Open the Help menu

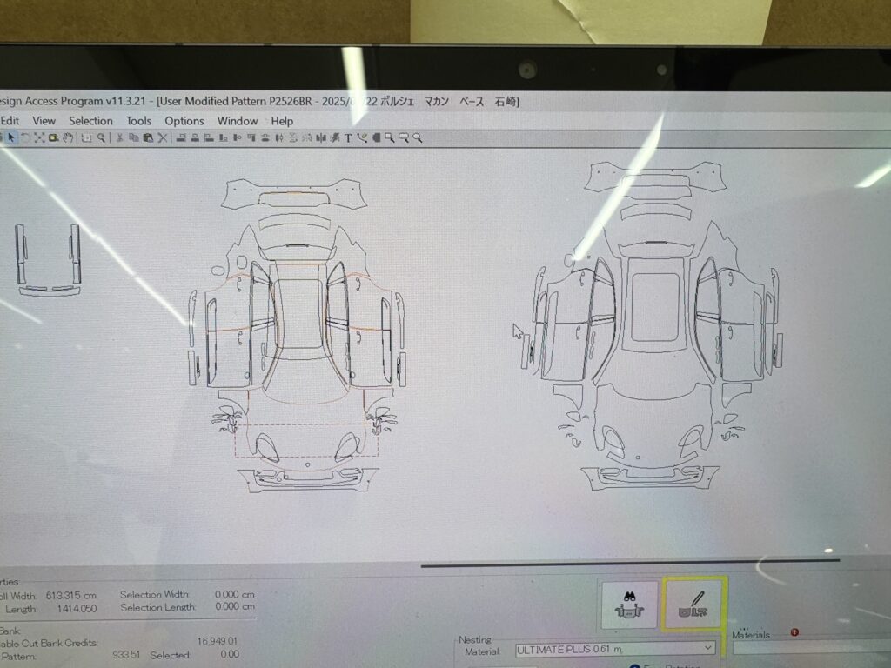(282, 121)
